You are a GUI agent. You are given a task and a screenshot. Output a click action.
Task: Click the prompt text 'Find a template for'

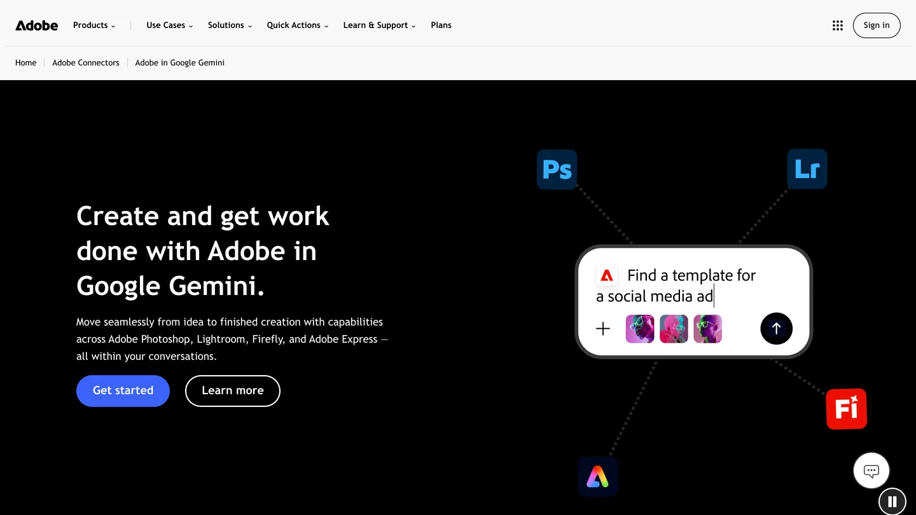point(691,275)
